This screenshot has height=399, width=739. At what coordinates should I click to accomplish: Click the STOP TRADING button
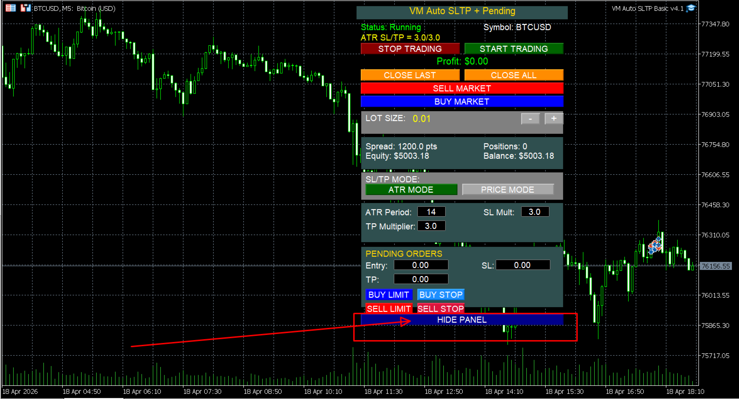tap(410, 49)
